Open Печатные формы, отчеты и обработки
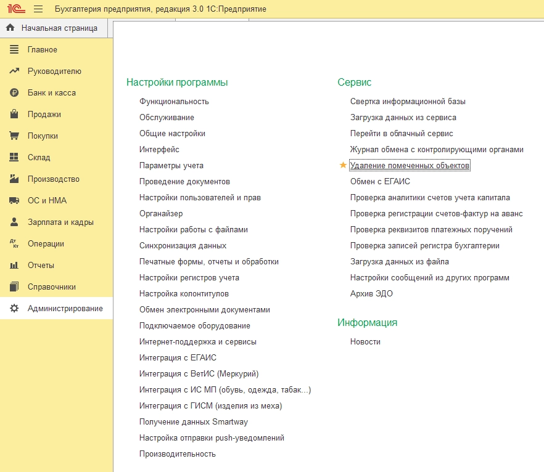 click(209, 261)
